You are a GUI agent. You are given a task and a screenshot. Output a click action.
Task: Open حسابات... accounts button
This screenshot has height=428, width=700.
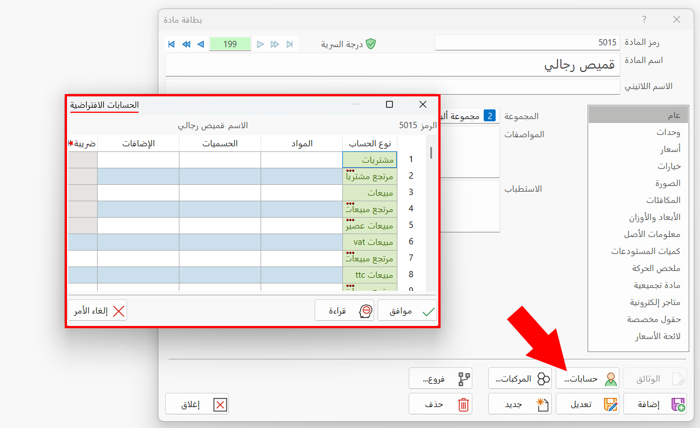click(x=588, y=378)
